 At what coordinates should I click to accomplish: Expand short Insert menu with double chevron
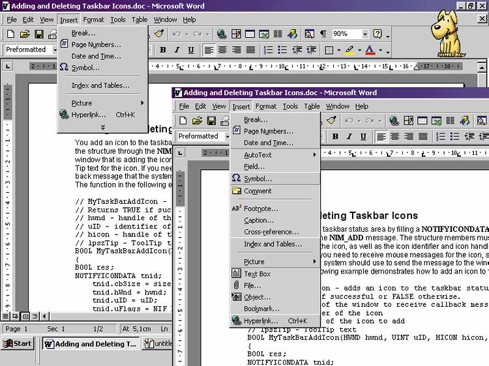point(102,126)
